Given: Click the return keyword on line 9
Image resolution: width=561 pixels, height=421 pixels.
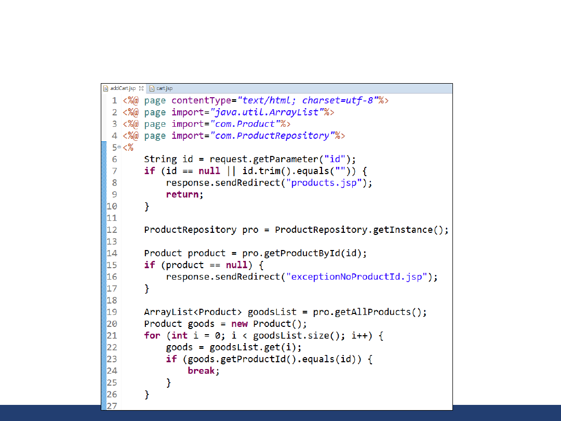Looking at the screenshot, I should pos(182,194).
